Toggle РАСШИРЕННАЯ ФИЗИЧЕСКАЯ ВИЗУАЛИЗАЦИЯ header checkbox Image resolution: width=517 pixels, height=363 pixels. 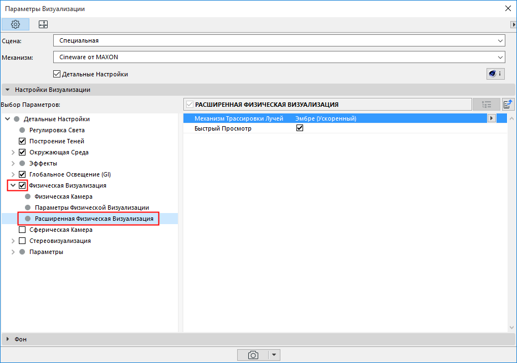pyautogui.click(x=190, y=105)
